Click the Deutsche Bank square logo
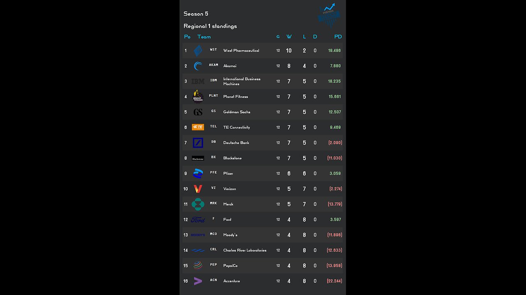This screenshot has width=526, height=295. pos(198,143)
